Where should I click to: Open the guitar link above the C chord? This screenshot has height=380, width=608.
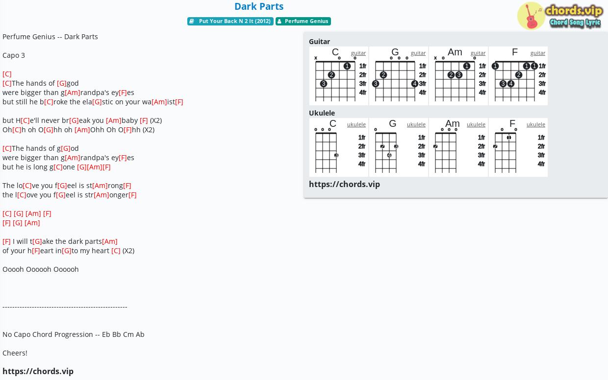coord(358,53)
